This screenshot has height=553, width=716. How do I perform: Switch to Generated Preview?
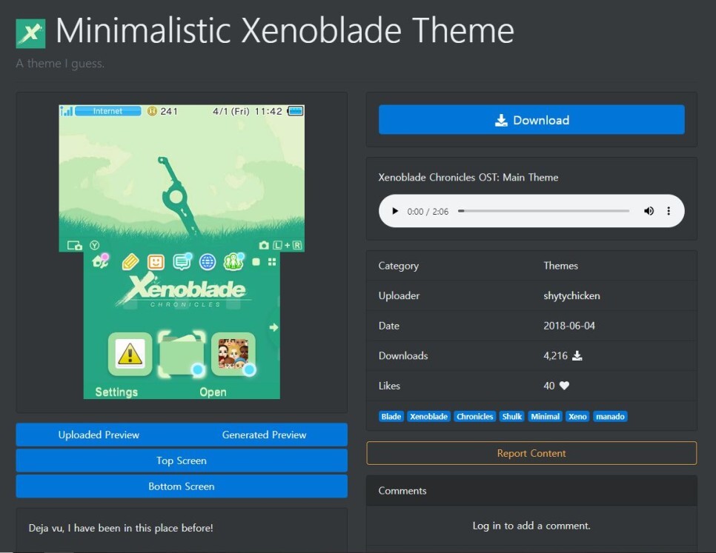click(x=265, y=435)
